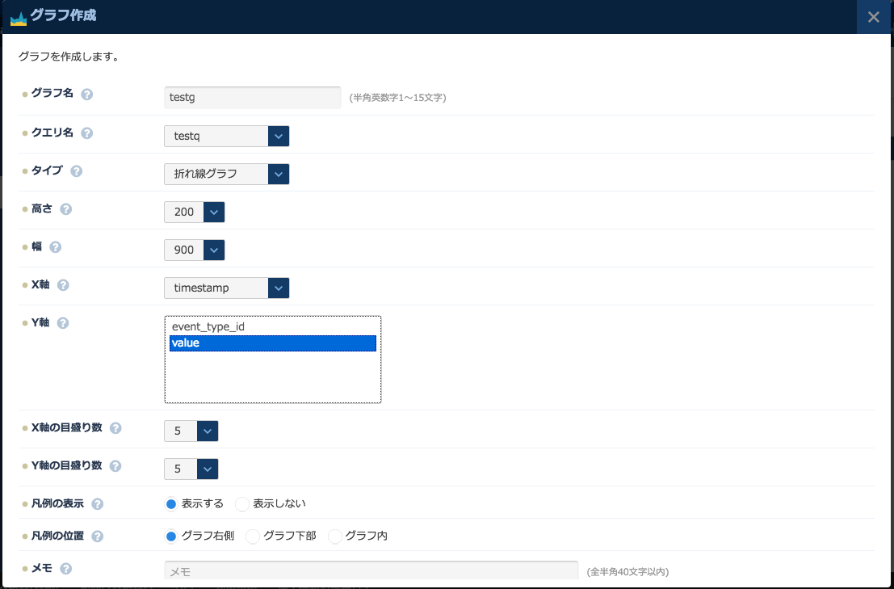Select 表示する radio button
894x589 pixels.
tap(170, 504)
